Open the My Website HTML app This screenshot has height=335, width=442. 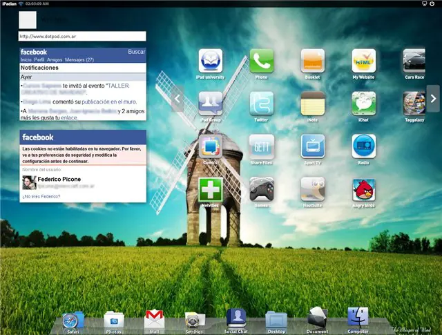click(364, 61)
